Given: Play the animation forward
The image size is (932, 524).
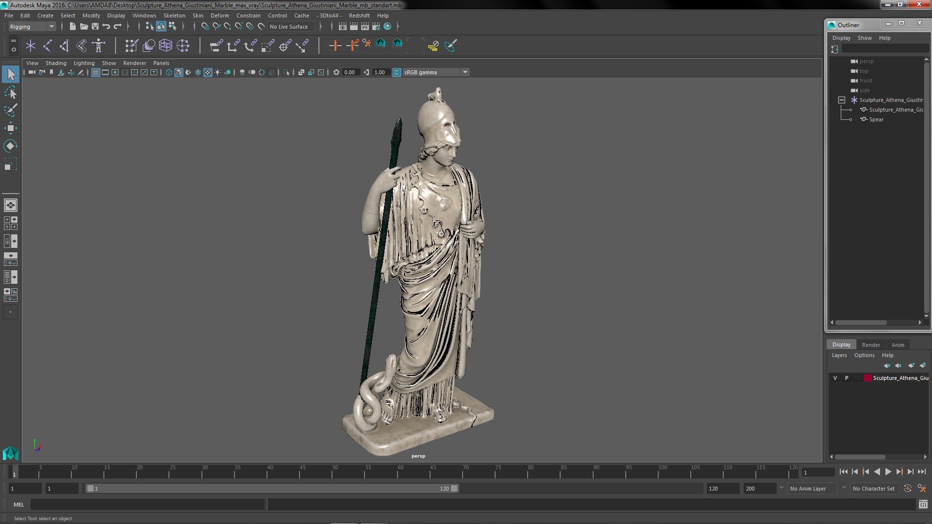Looking at the screenshot, I should [x=888, y=472].
